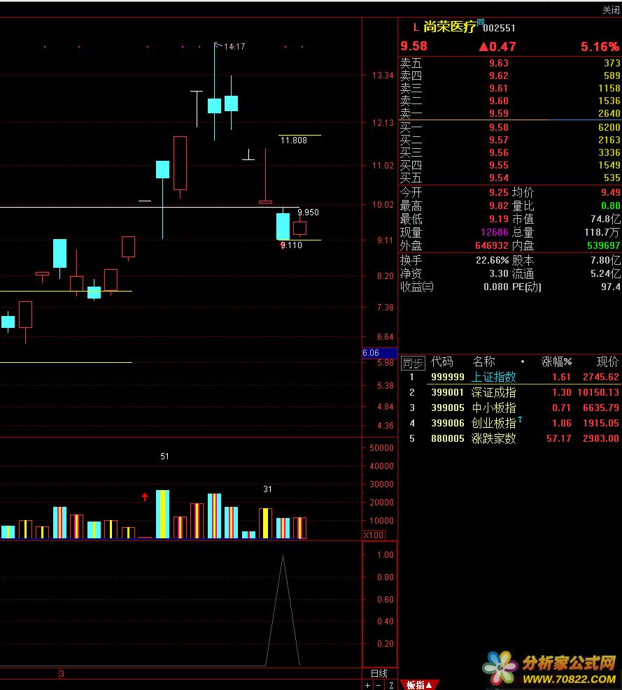Click the small 同 icon beside stock name
The width and height of the screenshot is (622, 690).
[481, 23]
